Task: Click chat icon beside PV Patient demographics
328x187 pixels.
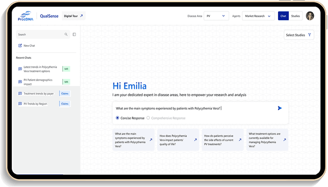Action: point(20,82)
